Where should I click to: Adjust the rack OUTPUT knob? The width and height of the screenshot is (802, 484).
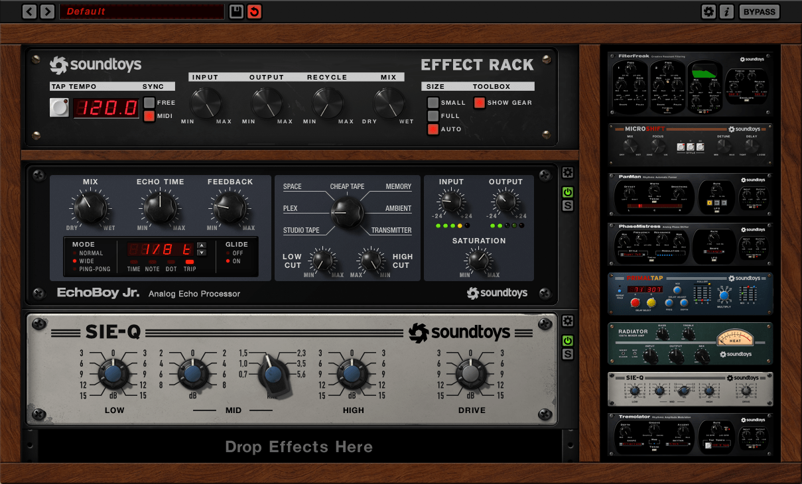(x=267, y=103)
